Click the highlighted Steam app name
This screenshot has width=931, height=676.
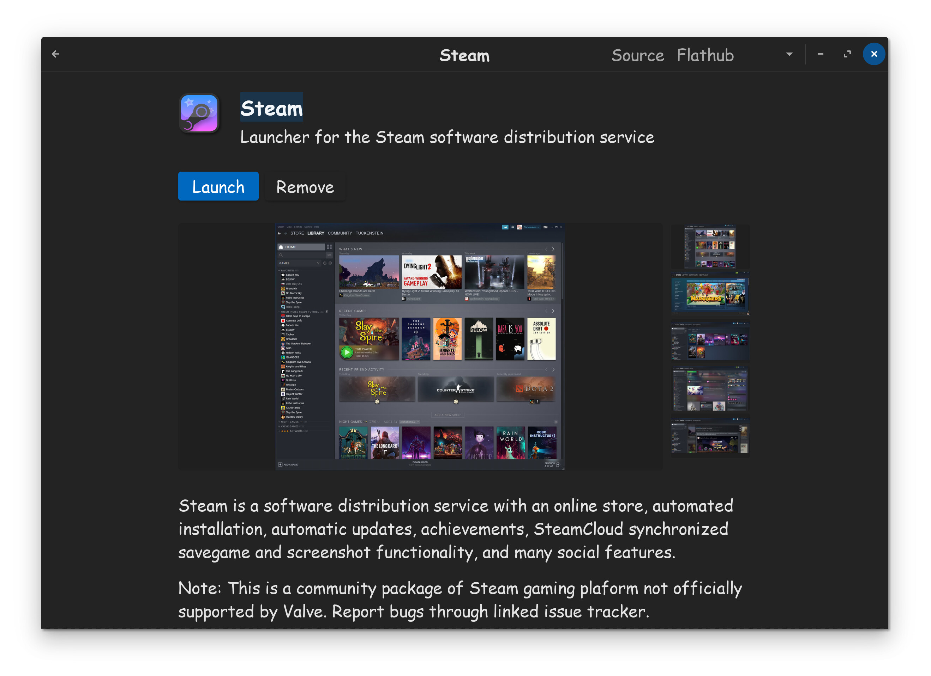272,108
